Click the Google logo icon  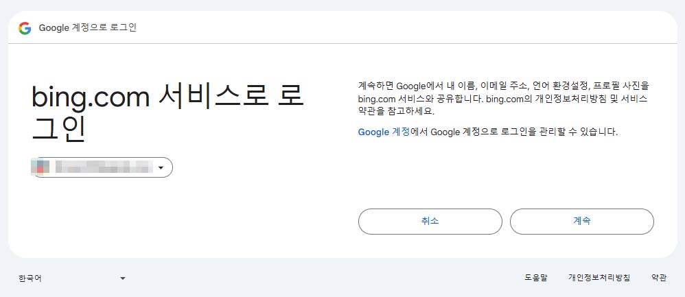click(x=25, y=28)
